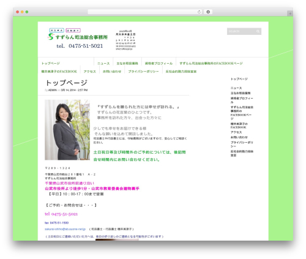Viewport: 306px width, 259px height.
Task: Click the ニュース sidebar link
Action: click(x=236, y=88)
